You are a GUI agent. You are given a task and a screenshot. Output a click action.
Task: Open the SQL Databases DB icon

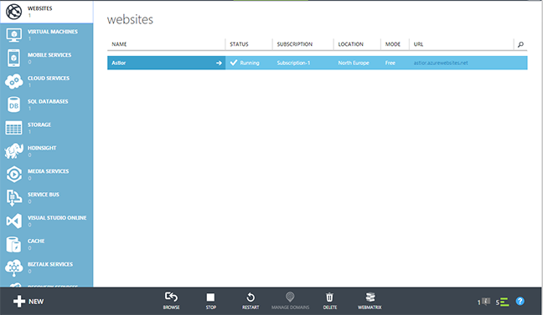coord(14,104)
